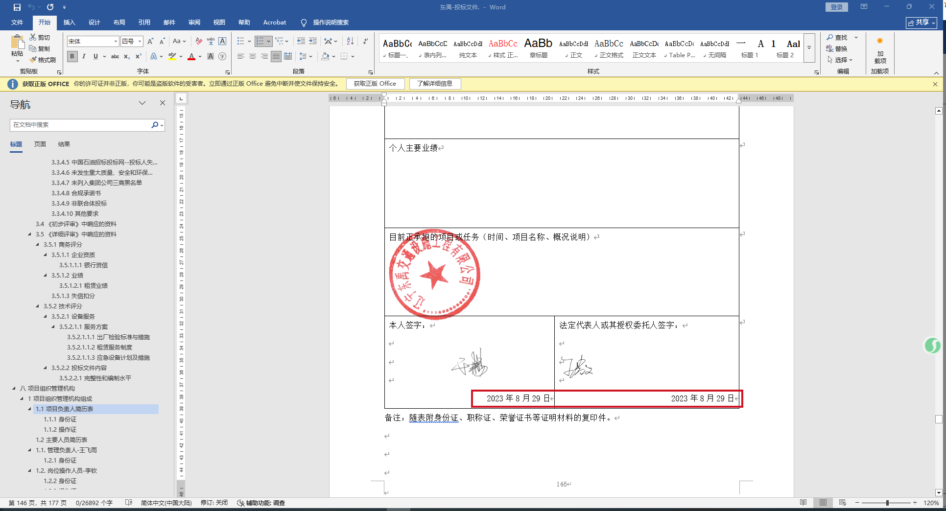Click the Character Border A icon
This screenshot has height=511, width=946.
pos(222,42)
